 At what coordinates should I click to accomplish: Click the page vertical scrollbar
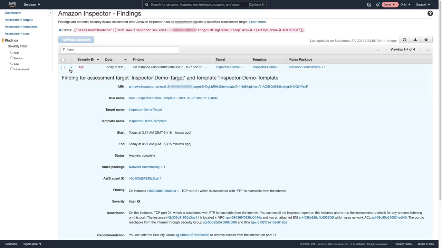coord(440,103)
